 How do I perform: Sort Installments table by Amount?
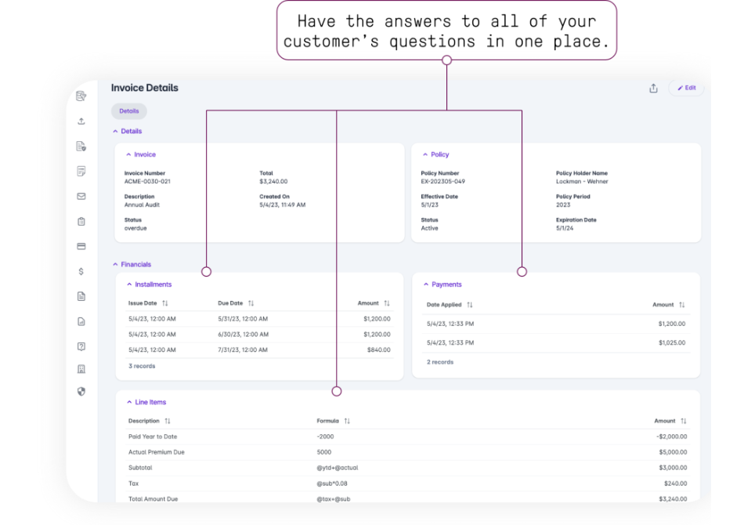click(387, 302)
